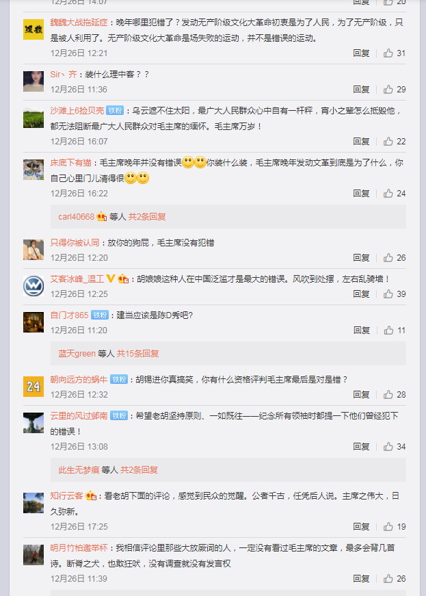Like the comment with 31 likes

coord(388,53)
